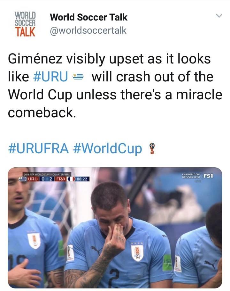Tap the World Cup trophy emoji icon
Viewport: 230px width, 291px height.
click(x=152, y=148)
